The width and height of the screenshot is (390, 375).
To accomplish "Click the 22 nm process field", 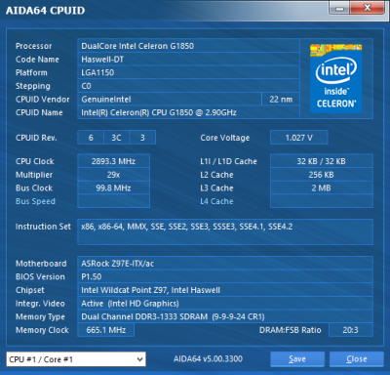I will click(281, 100).
